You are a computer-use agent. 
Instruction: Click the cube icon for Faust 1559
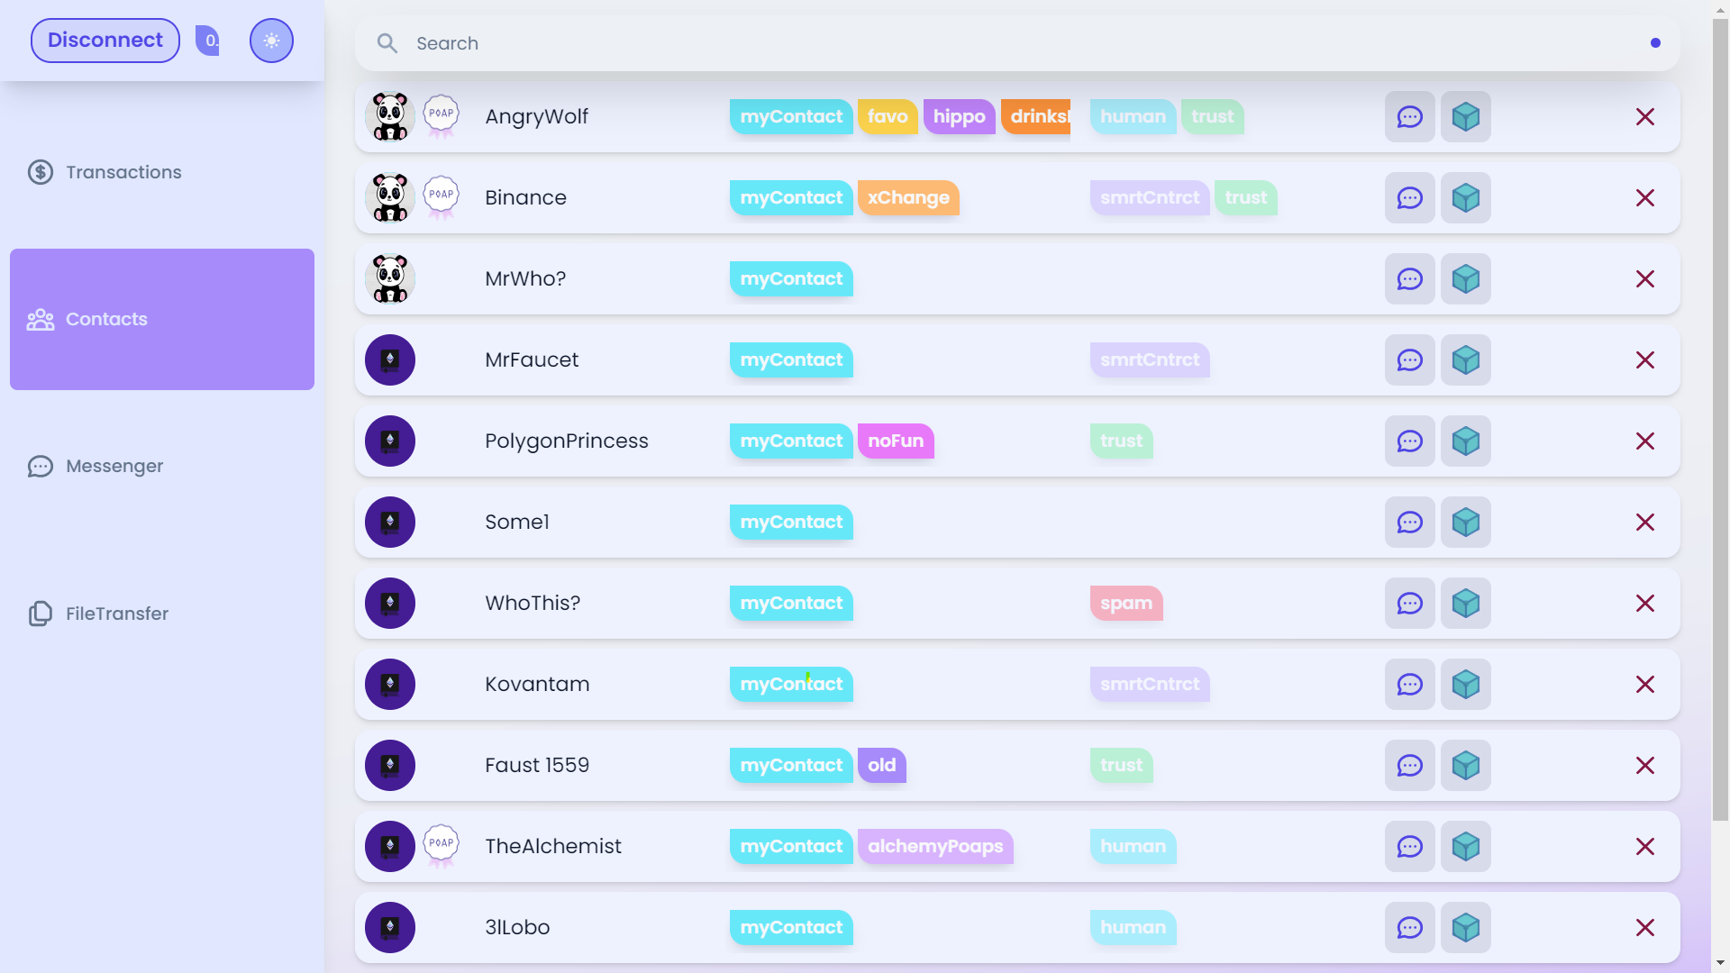click(1465, 766)
